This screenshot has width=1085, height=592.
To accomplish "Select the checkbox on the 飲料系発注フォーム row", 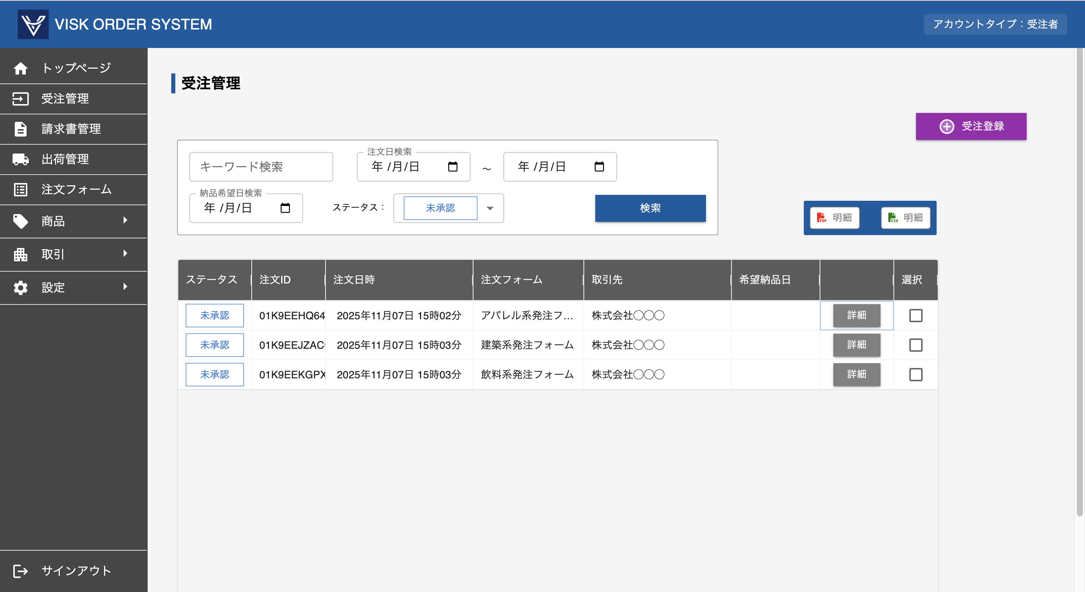I will click(x=916, y=375).
